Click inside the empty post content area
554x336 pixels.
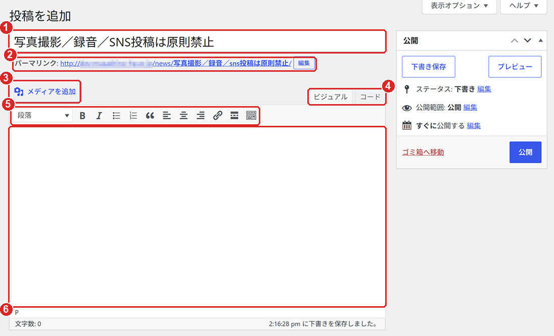pos(197,217)
